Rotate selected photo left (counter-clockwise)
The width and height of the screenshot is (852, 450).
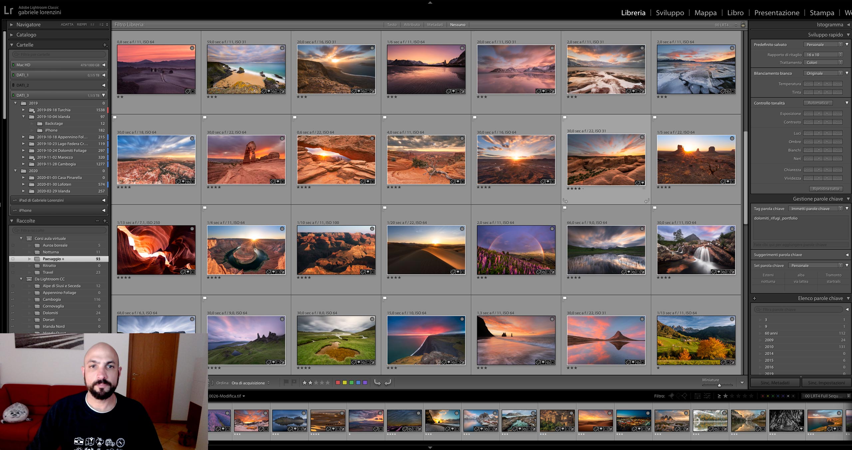[x=377, y=382]
